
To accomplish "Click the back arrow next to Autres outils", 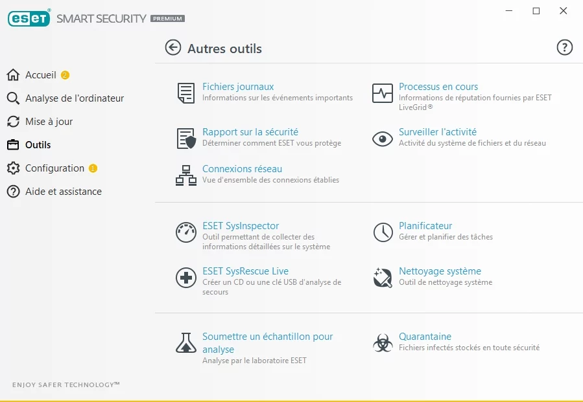I will pos(173,47).
